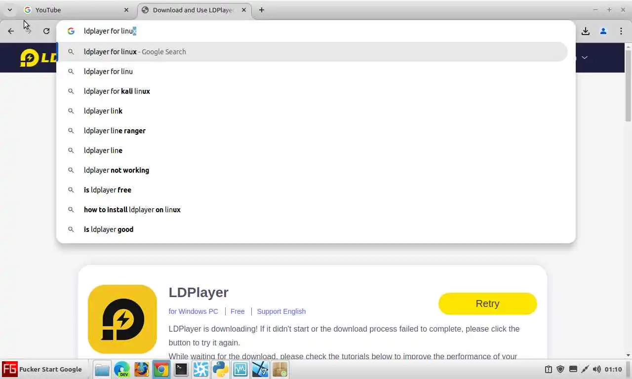Click the LDPlayer site logo in header
Viewport: 632px width, 379px height.
click(39, 58)
